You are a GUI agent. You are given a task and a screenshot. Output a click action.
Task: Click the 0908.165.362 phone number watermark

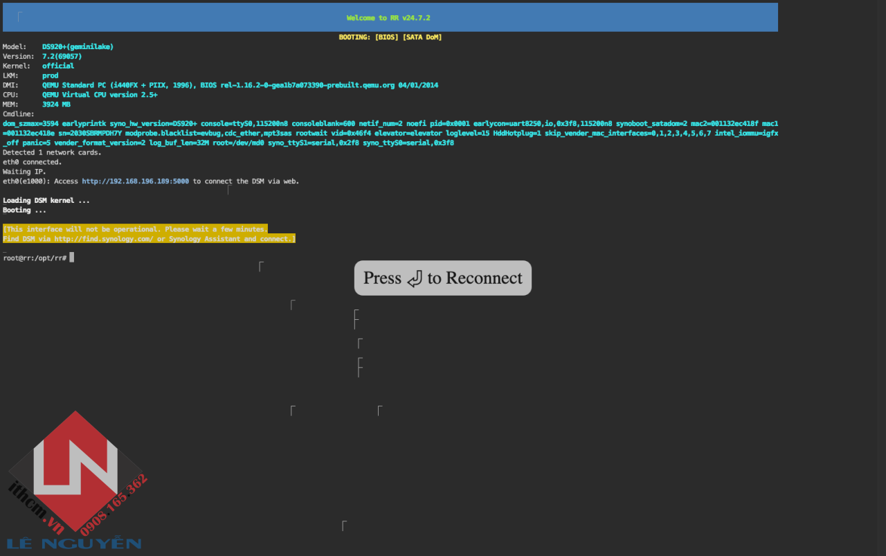[114, 505]
